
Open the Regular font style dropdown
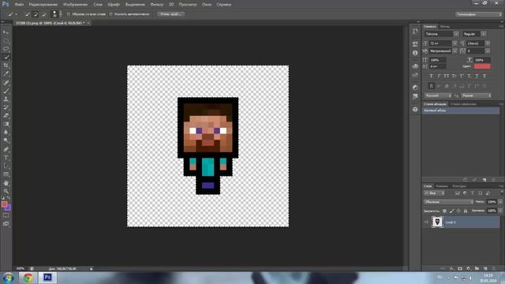pos(484,34)
